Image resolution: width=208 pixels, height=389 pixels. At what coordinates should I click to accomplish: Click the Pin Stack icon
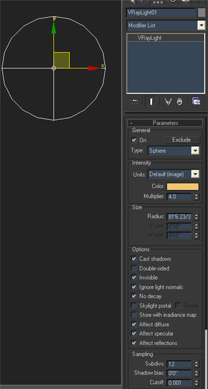tap(134, 101)
